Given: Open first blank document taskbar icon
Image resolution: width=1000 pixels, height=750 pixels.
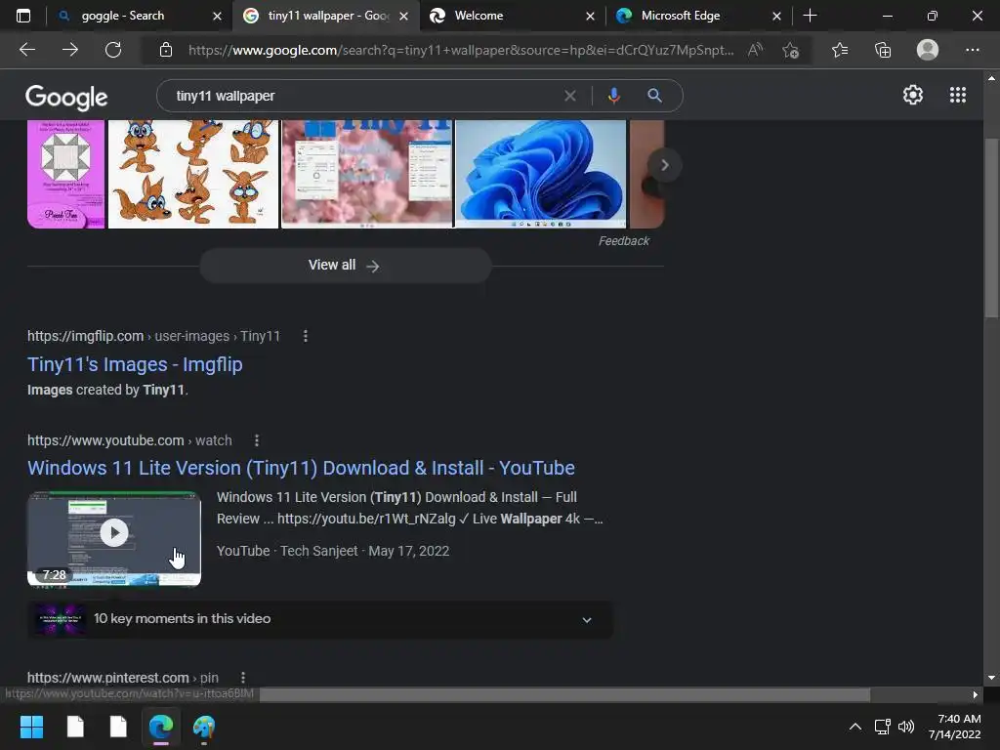Looking at the screenshot, I should pyautogui.click(x=75, y=727).
